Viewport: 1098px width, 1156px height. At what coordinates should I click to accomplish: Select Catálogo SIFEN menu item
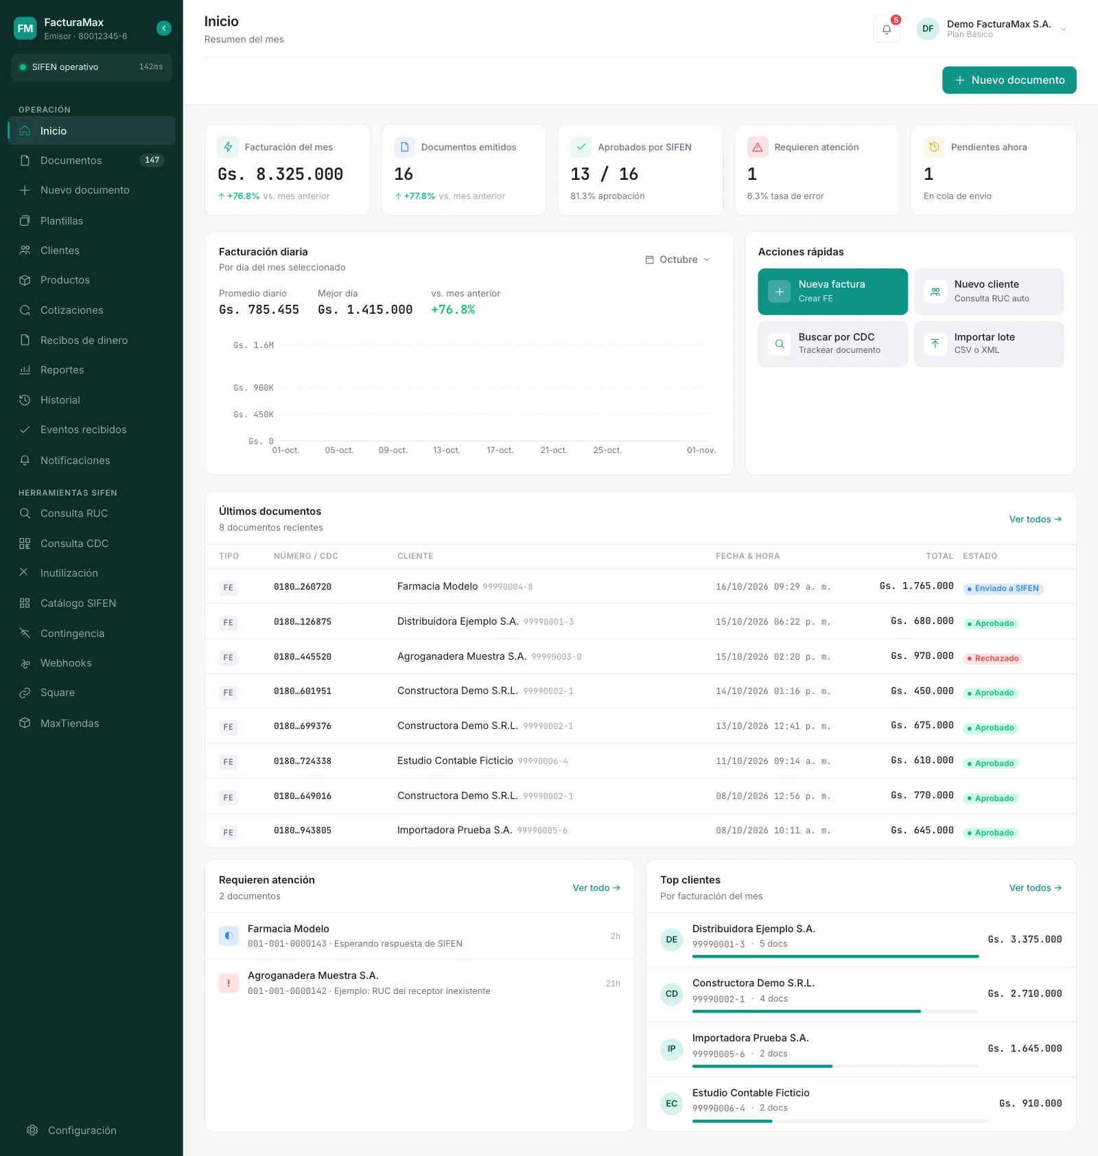(x=91, y=603)
